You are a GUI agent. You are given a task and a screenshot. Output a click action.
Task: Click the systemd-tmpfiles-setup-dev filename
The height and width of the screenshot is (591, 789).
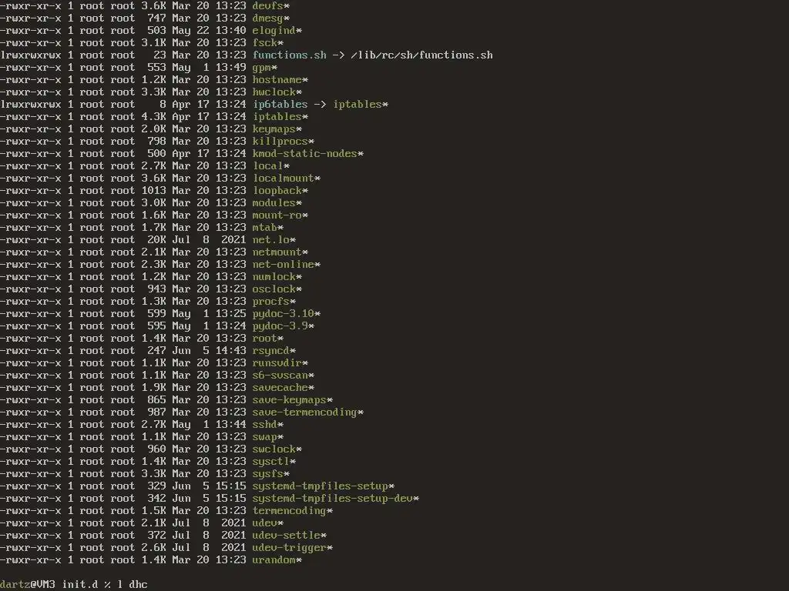[332, 499]
